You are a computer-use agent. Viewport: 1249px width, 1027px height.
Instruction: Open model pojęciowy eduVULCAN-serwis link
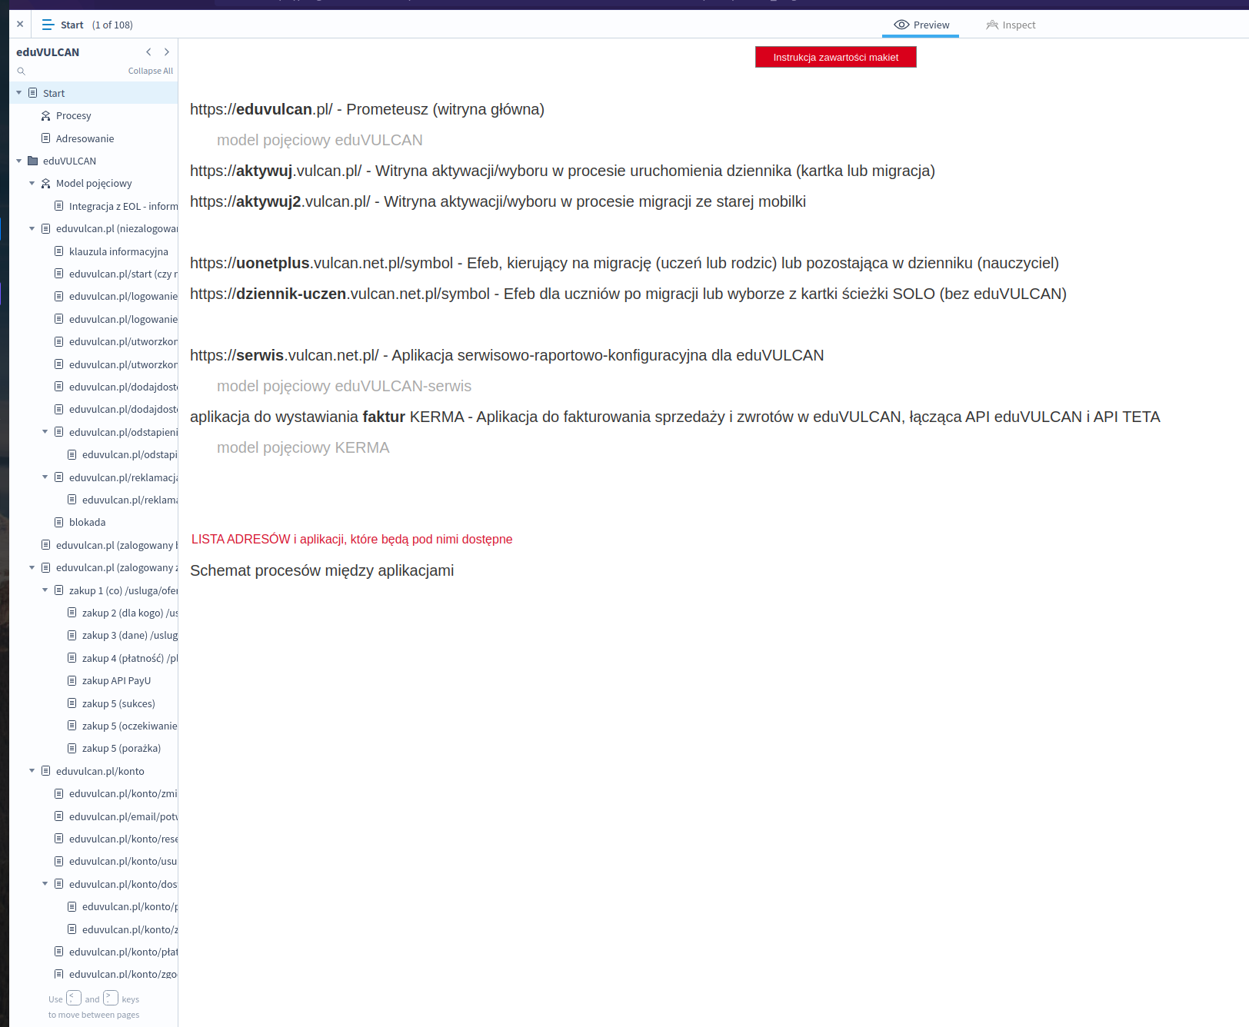tap(344, 386)
